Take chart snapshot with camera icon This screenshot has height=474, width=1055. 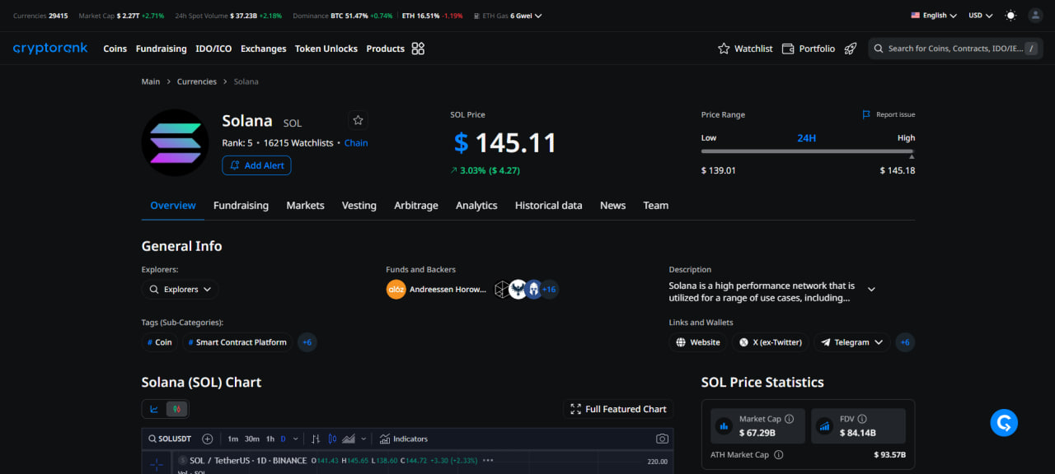click(x=662, y=439)
